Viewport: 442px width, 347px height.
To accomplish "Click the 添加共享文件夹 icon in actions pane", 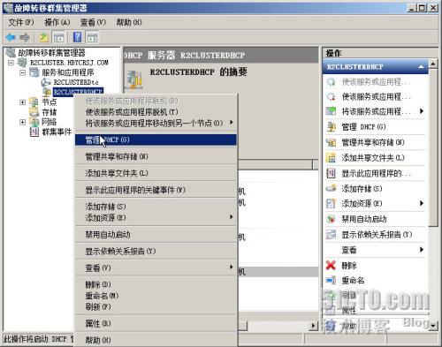I will (331, 158).
